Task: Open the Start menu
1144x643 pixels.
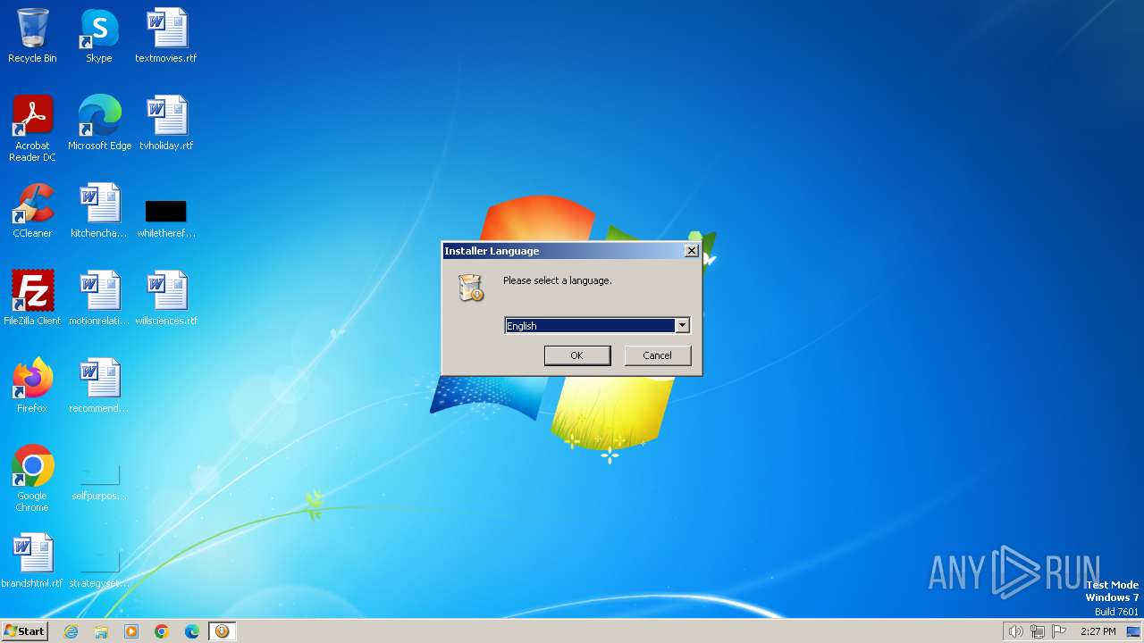Action: [x=24, y=631]
